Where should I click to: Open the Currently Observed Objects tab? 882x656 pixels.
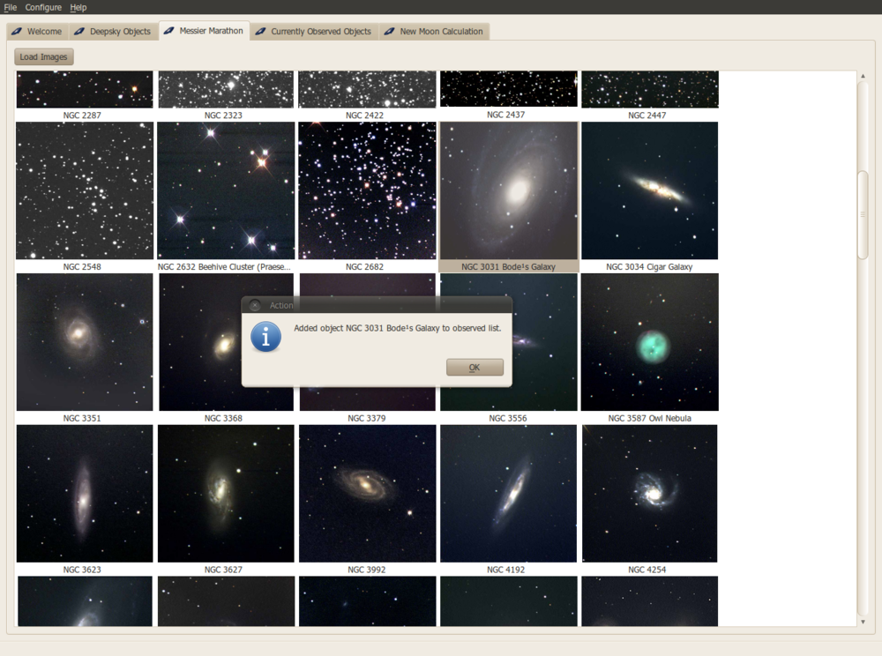click(313, 32)
